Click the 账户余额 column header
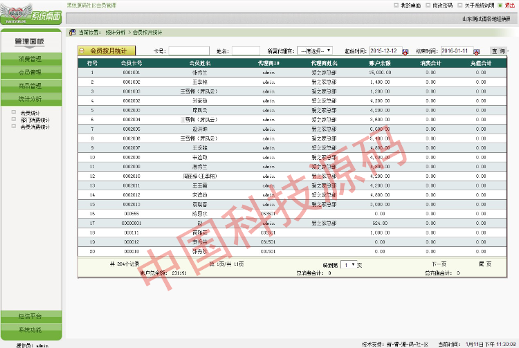Screen dimensions: 519x348 coord(380,63)
